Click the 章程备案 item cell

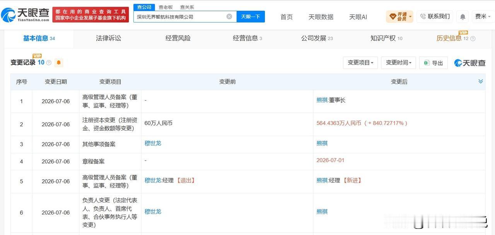point(110,161)
